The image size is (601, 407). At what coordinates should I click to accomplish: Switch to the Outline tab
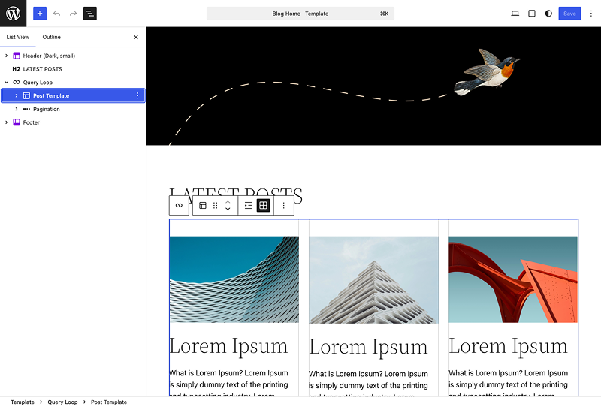(51, 38)
